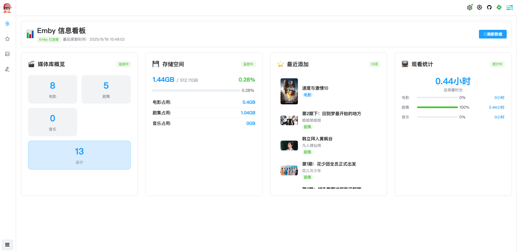Viewport: 517px width, 252px height.
Task: Click the 1.44GB used storage value
Action: click(x=163, y=80)
